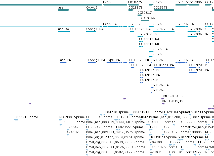
Task: Select the CG13373-RA transcript label
Action: pyautogui.click(x=140, y=29)
